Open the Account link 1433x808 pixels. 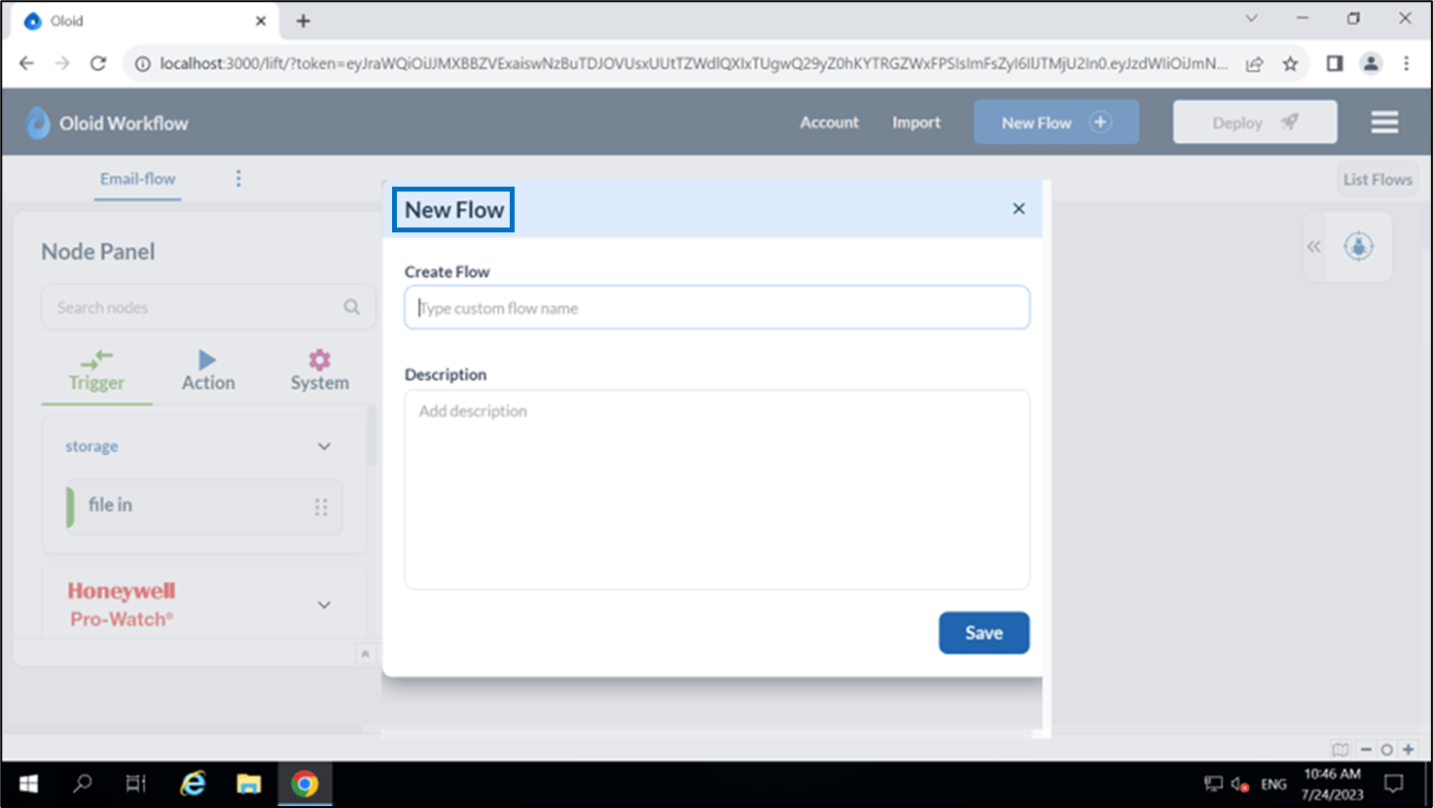(x=830, y=123)
